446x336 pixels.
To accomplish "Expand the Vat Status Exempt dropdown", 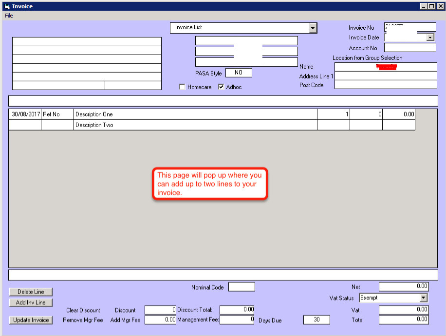I will tap(423, 298).
